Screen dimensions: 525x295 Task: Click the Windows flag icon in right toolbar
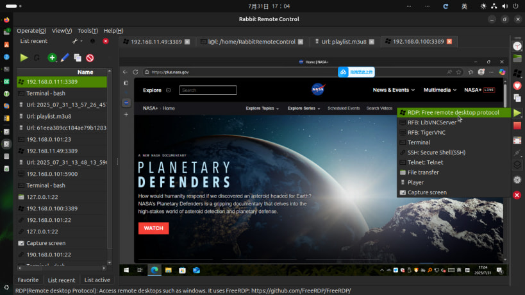coord(517,73)
